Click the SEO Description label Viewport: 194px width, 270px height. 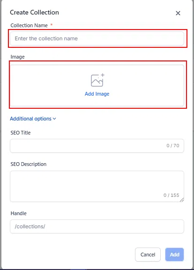click(x=29, y=164)
